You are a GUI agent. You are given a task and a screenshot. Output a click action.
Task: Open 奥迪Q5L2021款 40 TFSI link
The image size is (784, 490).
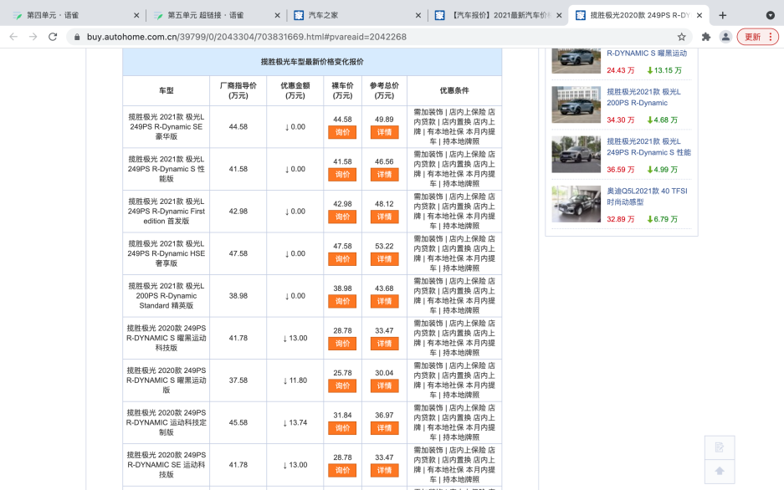click(x=647, y=197)
